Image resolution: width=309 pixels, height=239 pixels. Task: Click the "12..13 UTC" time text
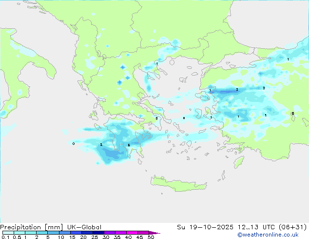(x=257, y=227)
